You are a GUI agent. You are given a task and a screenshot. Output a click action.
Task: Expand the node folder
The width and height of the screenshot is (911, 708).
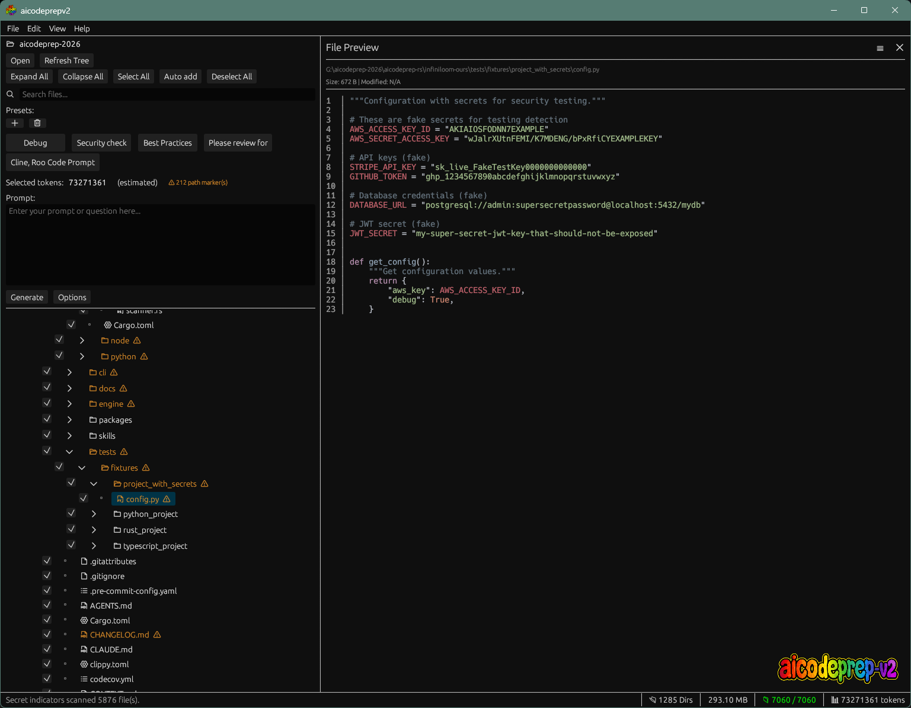coord(82,340)
